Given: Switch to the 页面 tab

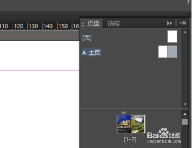Looking at the screenshot, I should [94, 24].
